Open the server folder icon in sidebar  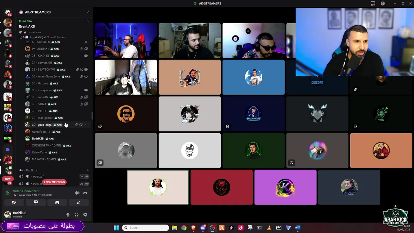[8, 150]
